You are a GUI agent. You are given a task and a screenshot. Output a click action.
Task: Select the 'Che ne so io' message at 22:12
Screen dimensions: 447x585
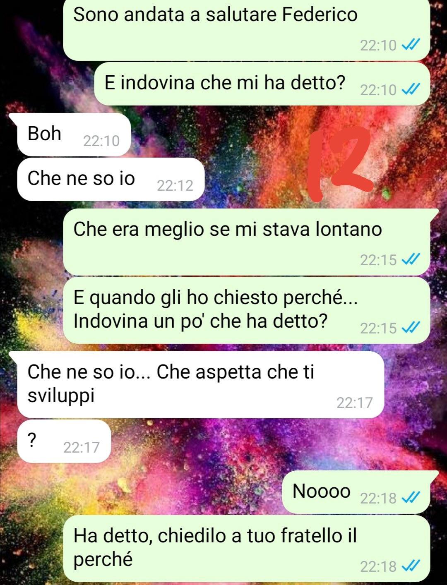coord(111,180)
